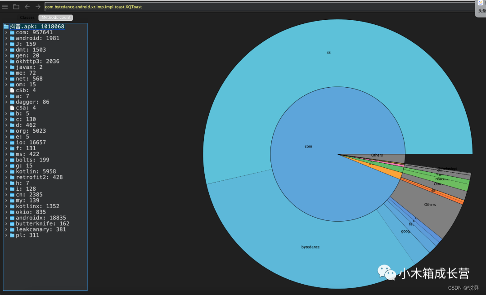The image size is (486, 295).
Task: Click the folder icon beside me: 72
Action: pyautogui.click(x=12, y=73)
